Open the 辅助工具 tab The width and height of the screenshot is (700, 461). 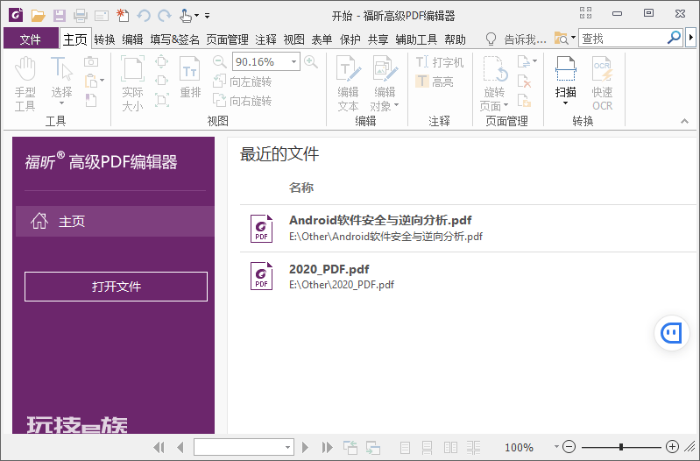[416, 39]
